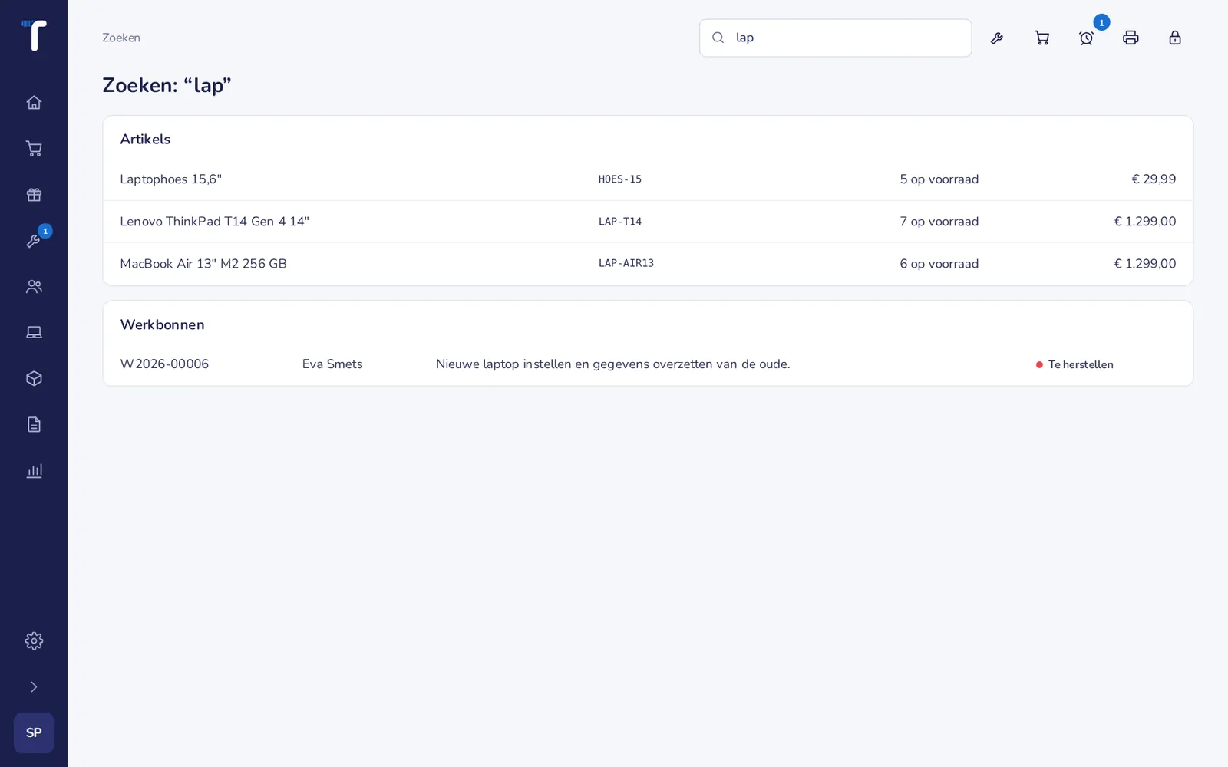Open the laptop devices icon in sidebar
The width and height of the screenshot is (1228, 767).
pos(34,333)
